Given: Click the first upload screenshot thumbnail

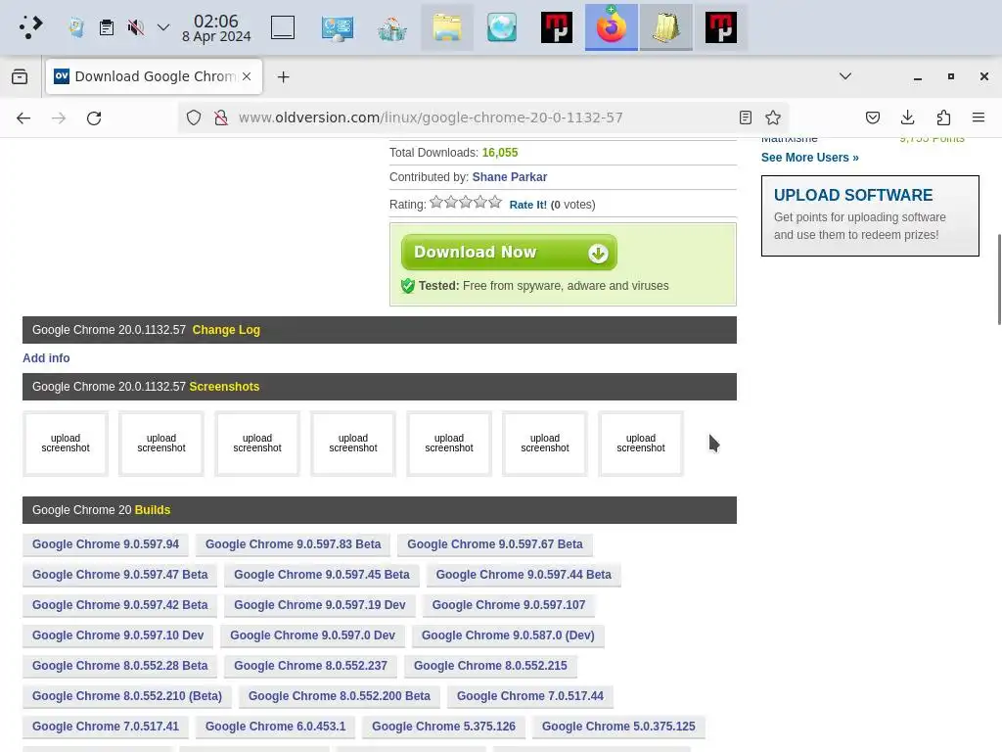Looking at the screenshot, I should click(x=66, y=444).
